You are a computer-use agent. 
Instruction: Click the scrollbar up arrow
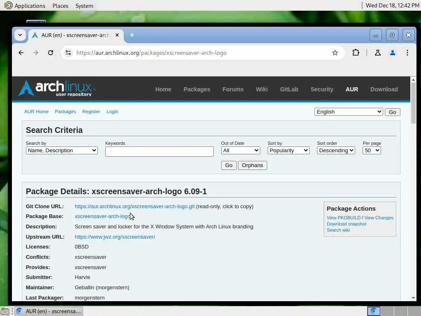[413, 79]
